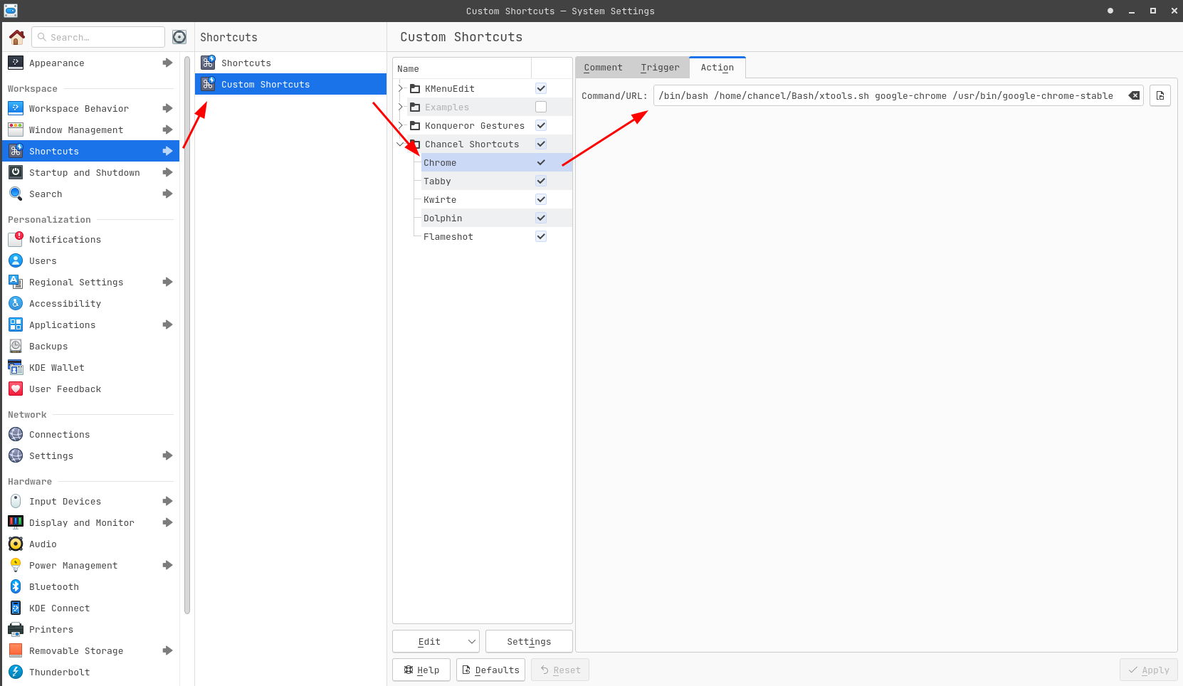
Task: Collapse the Chancel Shortcuts group
Action: pos(401,144)
